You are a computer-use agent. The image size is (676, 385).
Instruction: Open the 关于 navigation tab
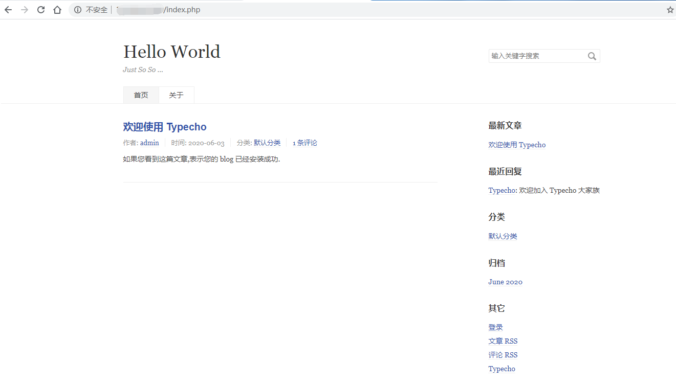coord(177,95)
